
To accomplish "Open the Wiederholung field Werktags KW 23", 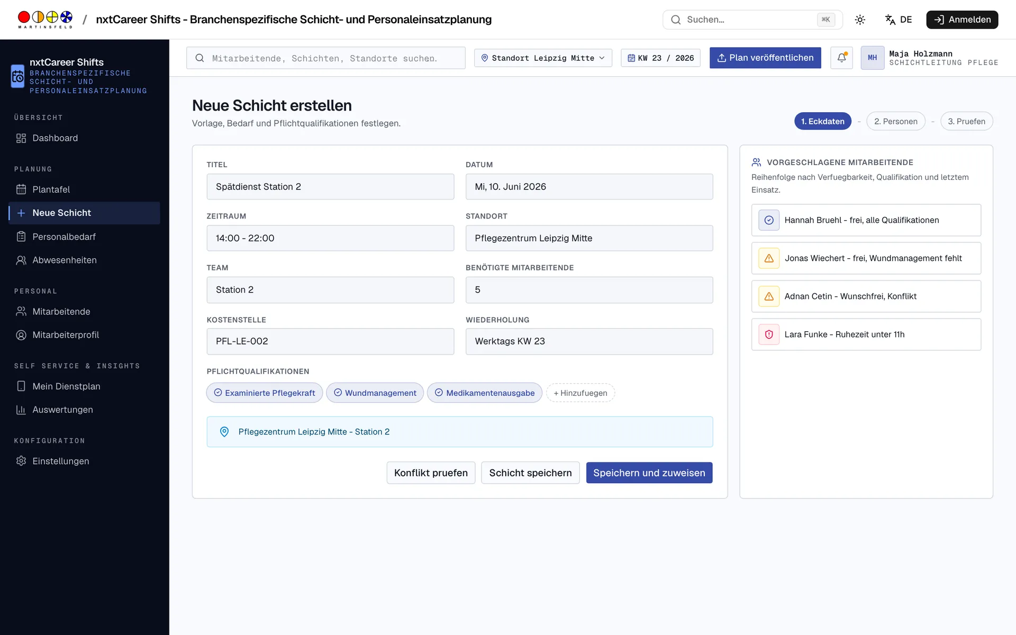I will click(589, 341).
